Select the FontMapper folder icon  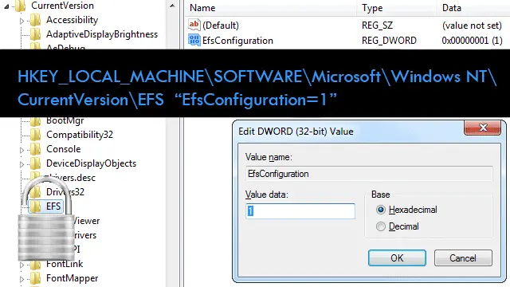click(35, 278)
